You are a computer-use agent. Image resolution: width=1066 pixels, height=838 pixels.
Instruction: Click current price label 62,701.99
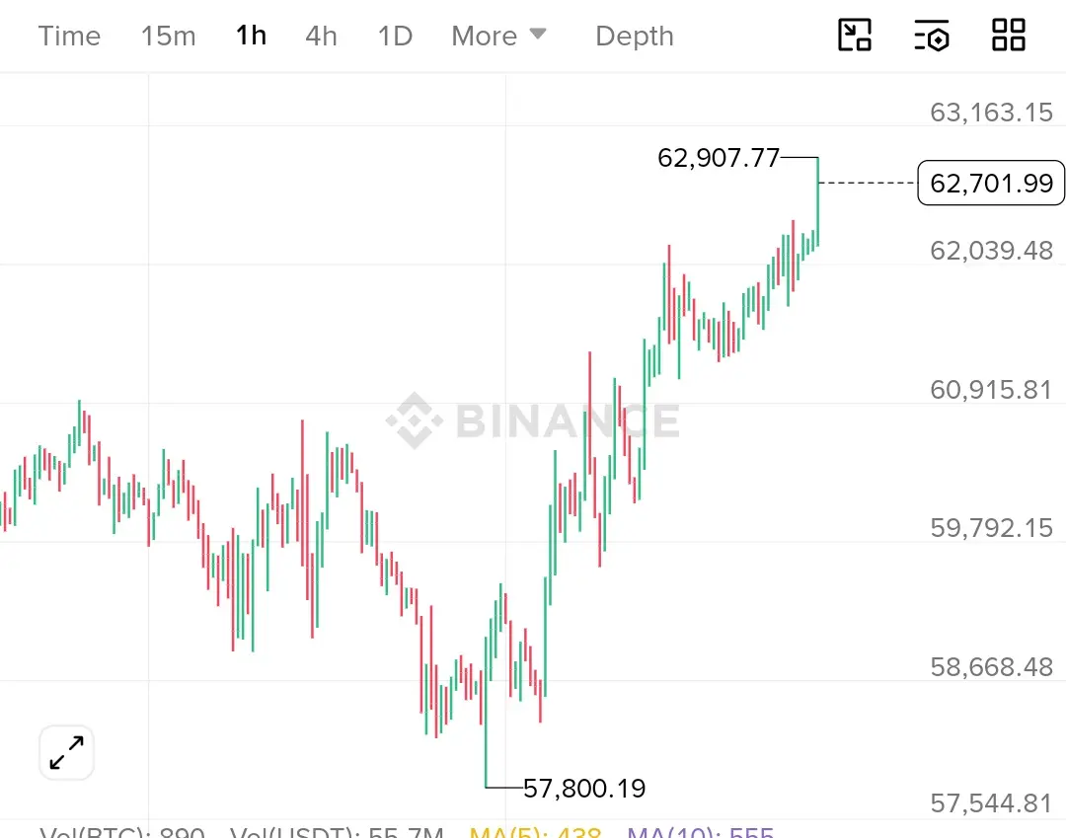(x=991, y=183)
